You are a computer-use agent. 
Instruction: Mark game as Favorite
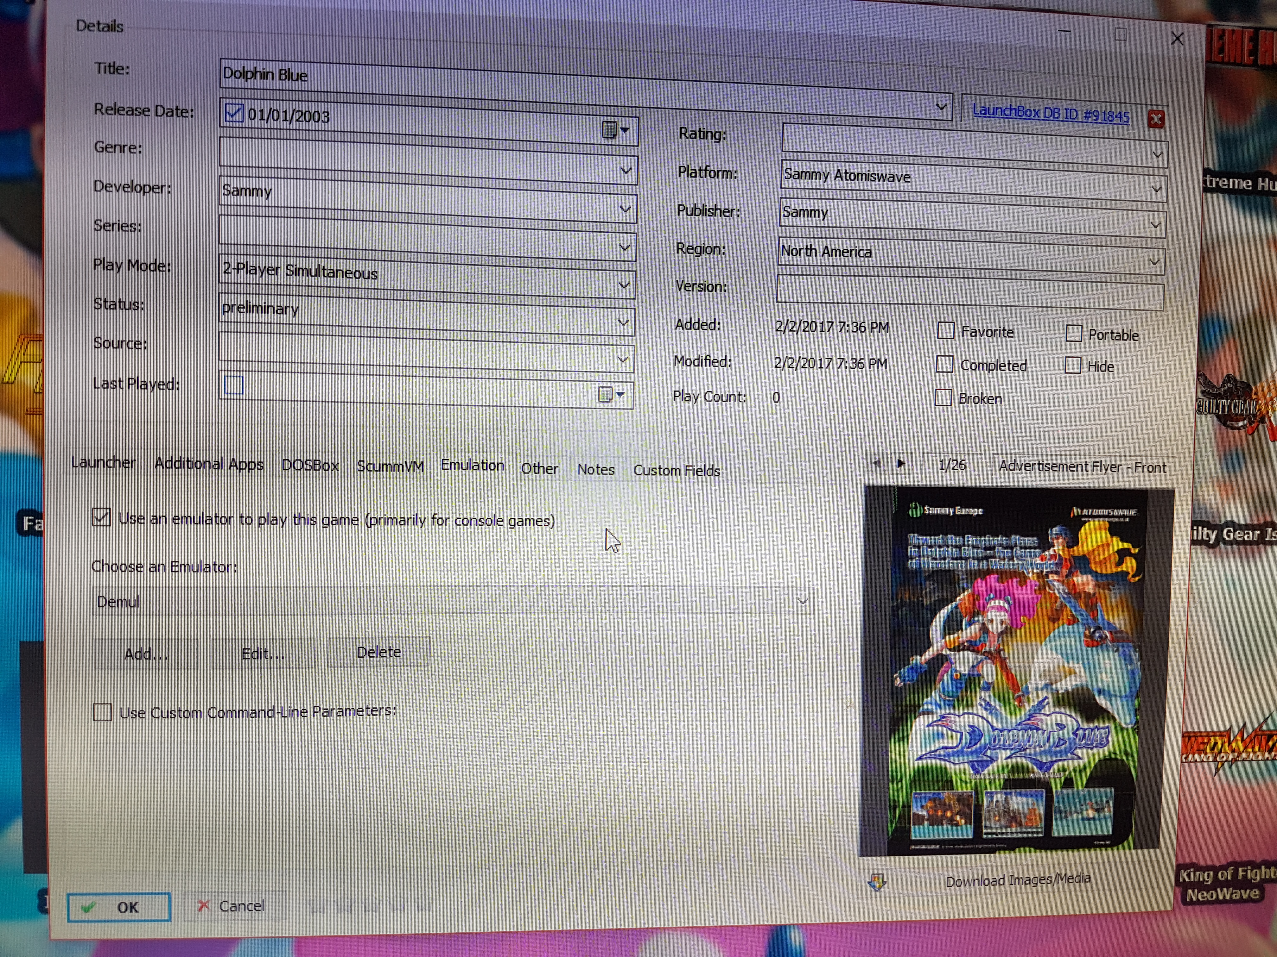946,330
